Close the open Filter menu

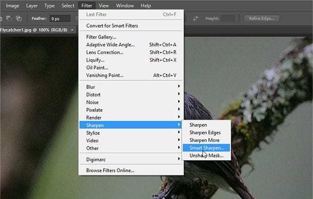click(87, 6)
